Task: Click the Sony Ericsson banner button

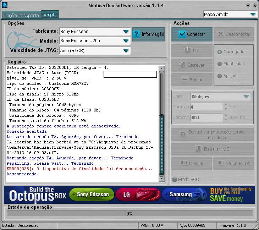Action: [x=92, y=194]
